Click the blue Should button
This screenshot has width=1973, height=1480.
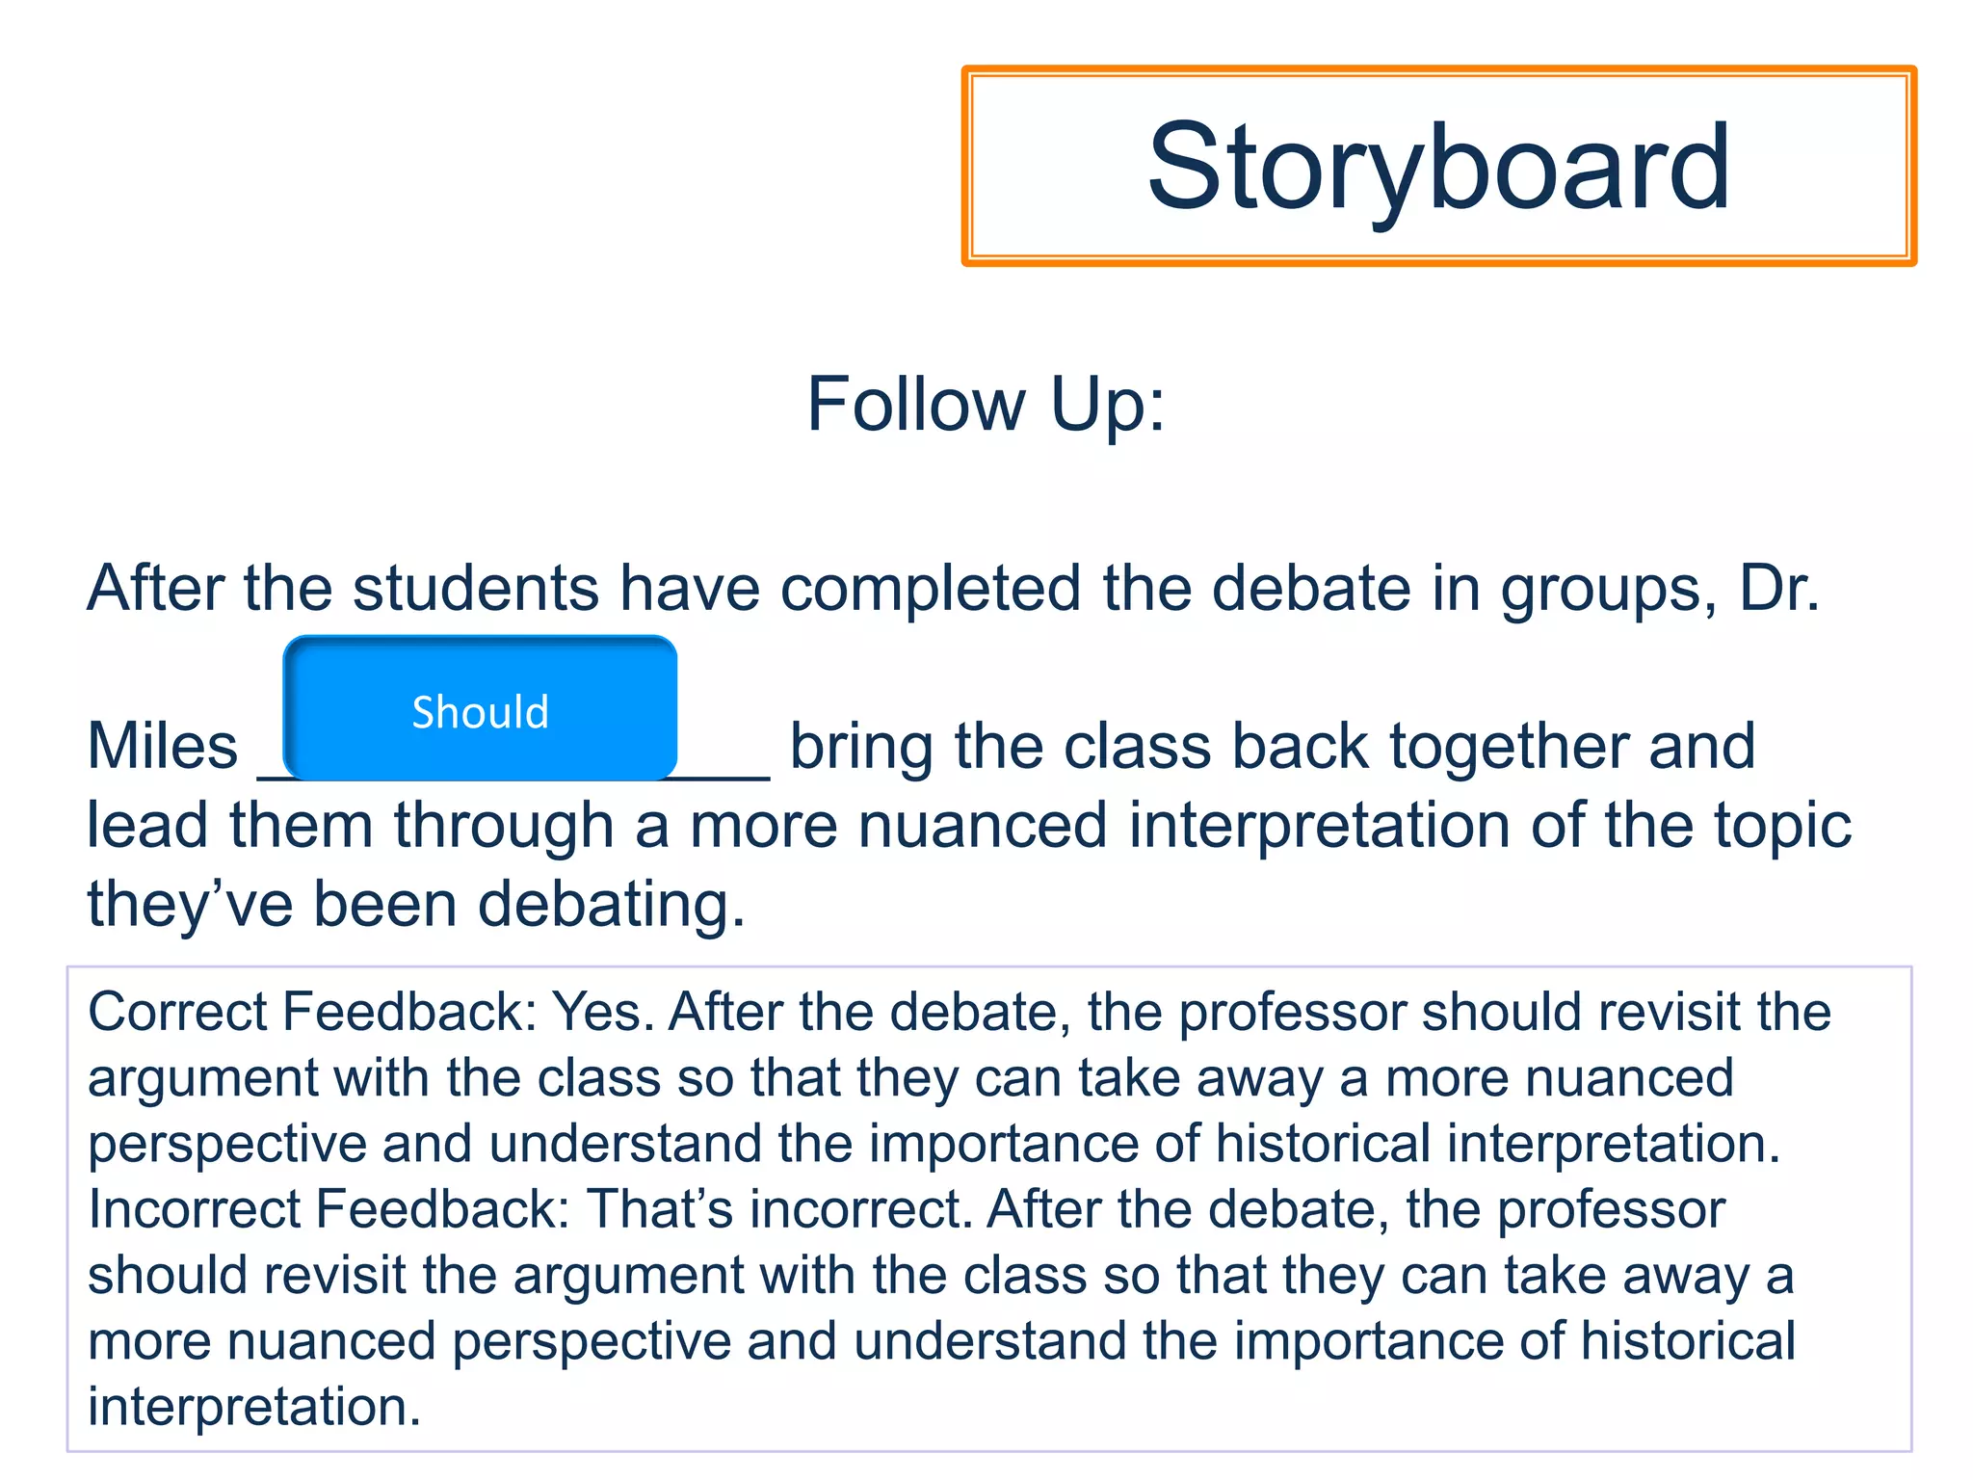coord(480,709)
